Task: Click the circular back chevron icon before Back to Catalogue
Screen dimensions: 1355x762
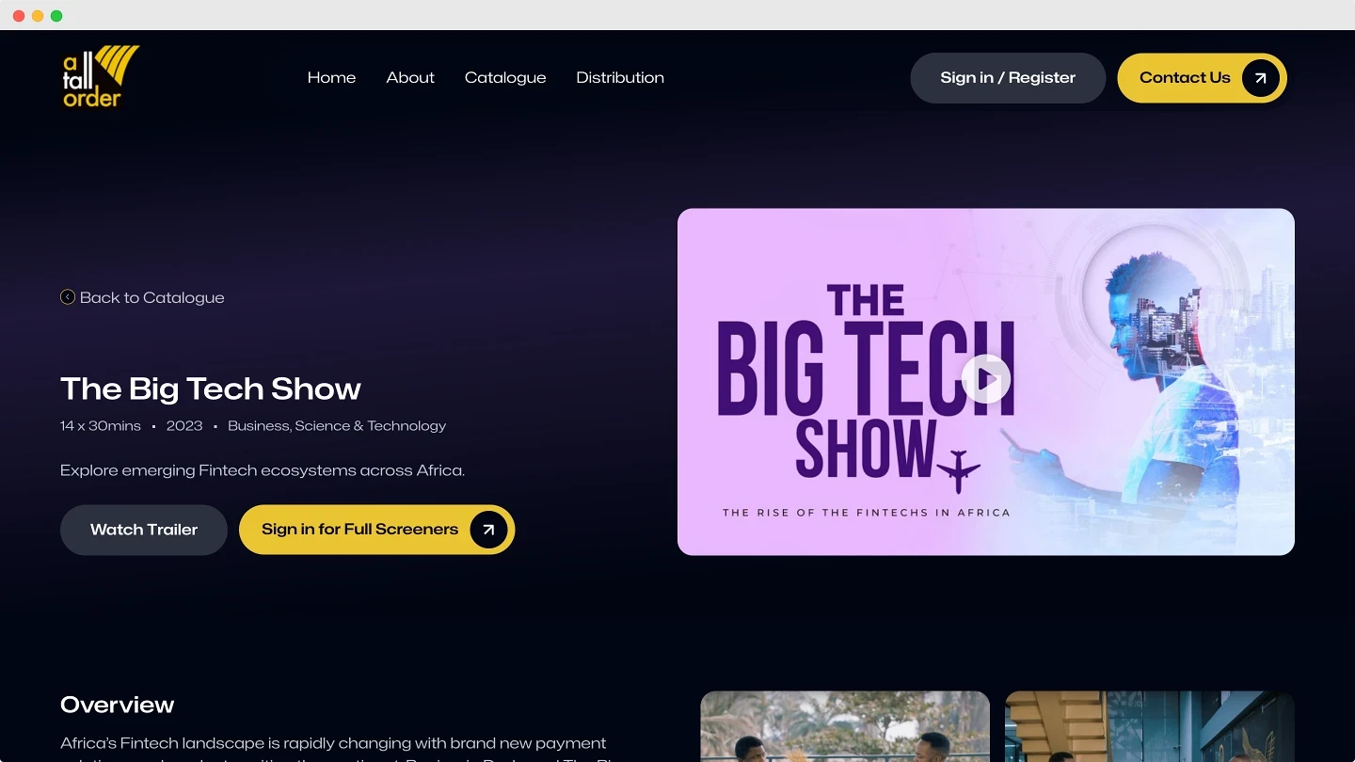Action: 67,296
